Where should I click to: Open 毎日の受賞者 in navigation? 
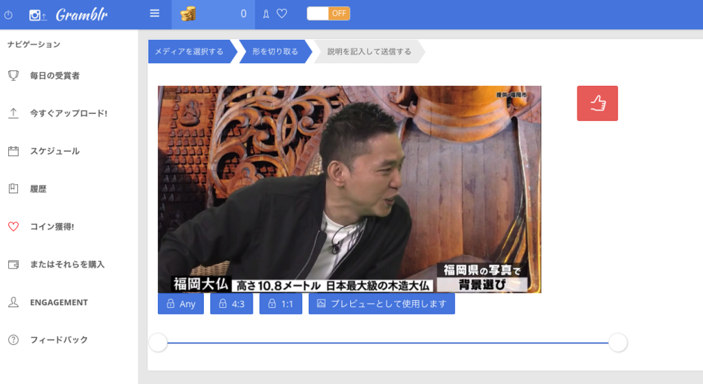55,76
